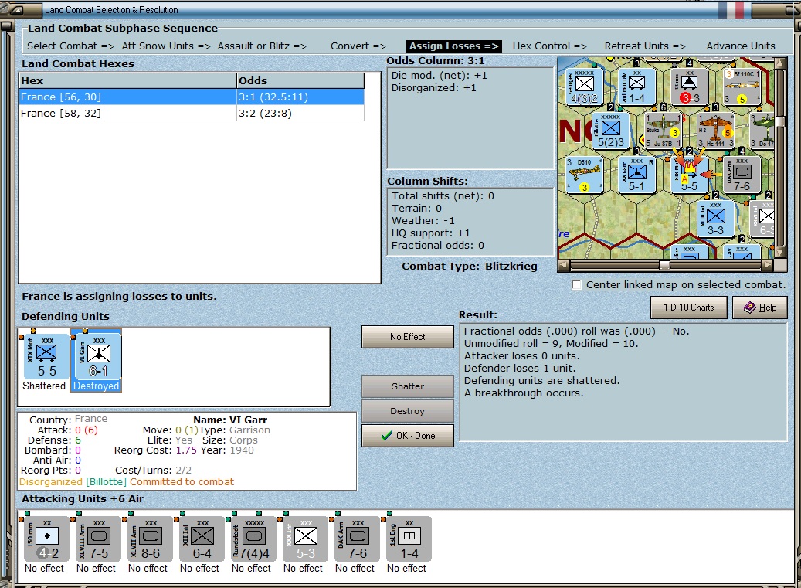Click map scrollbar left arrow
This screenshot has width=801, height=588.
tap(563, 265)
